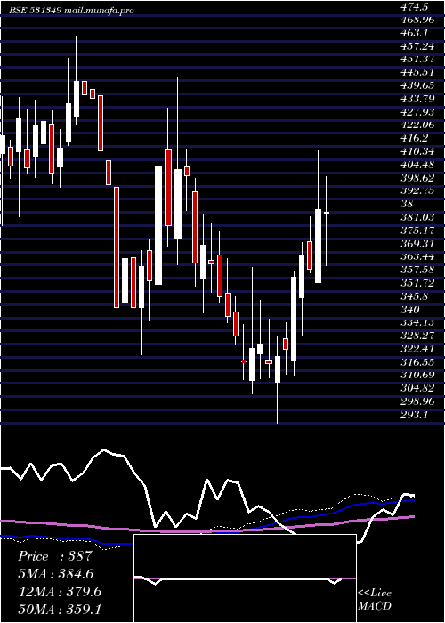Viewport: 445px width, 623px height.
Task: Click the 304.82 price axis label
Action: 417,388
